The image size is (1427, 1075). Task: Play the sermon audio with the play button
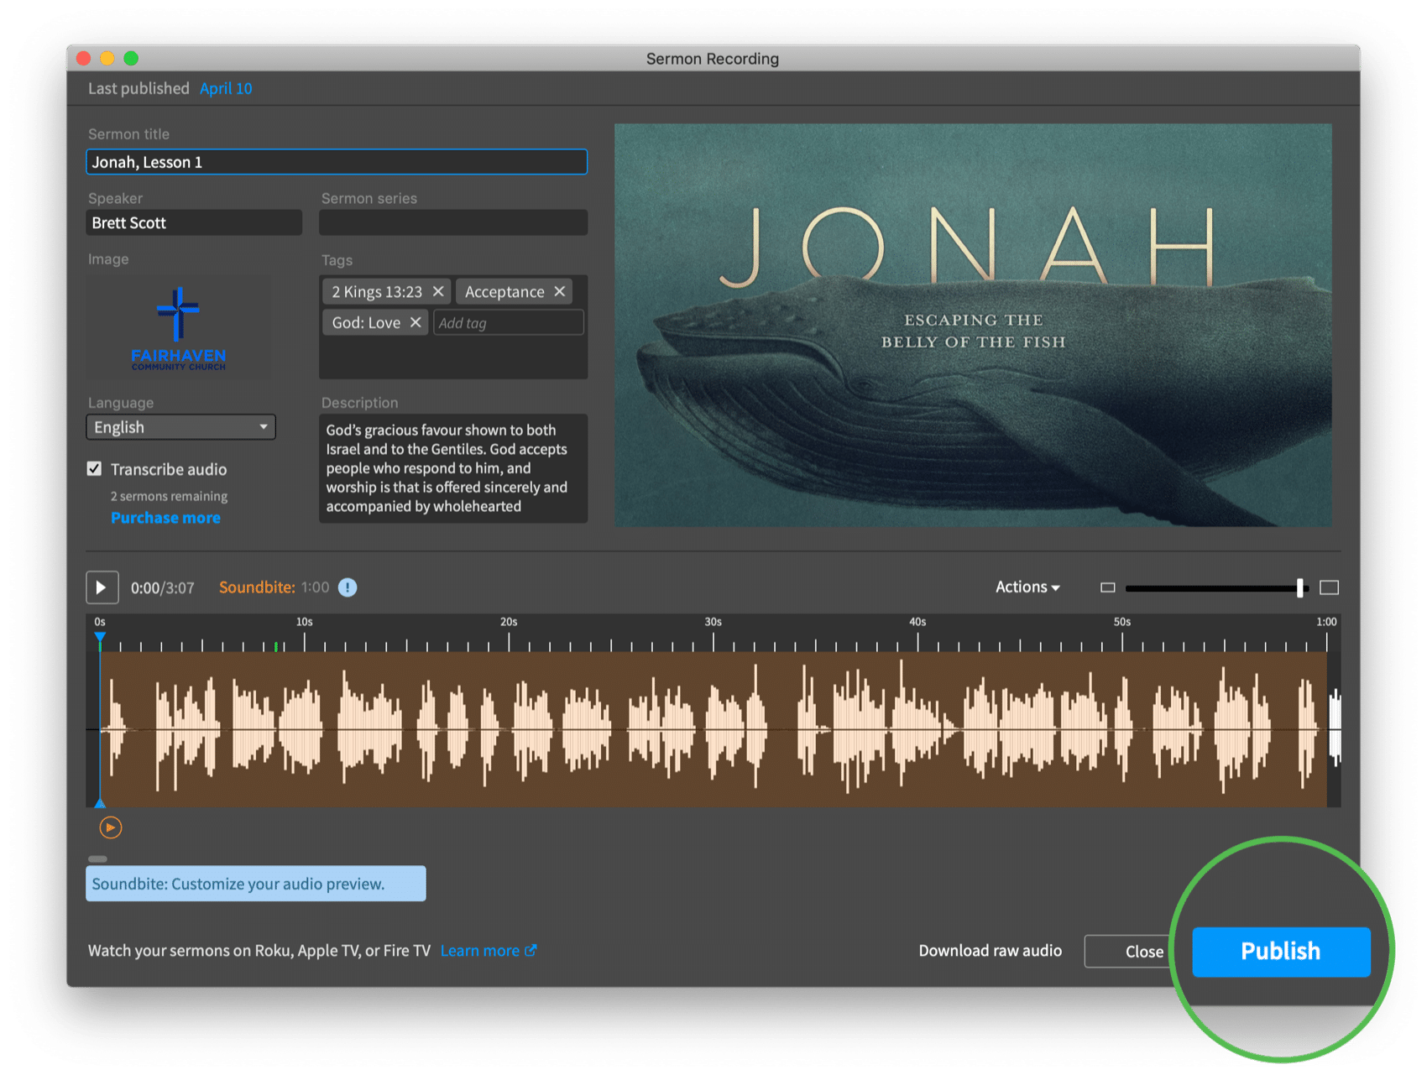pos(102,587)
